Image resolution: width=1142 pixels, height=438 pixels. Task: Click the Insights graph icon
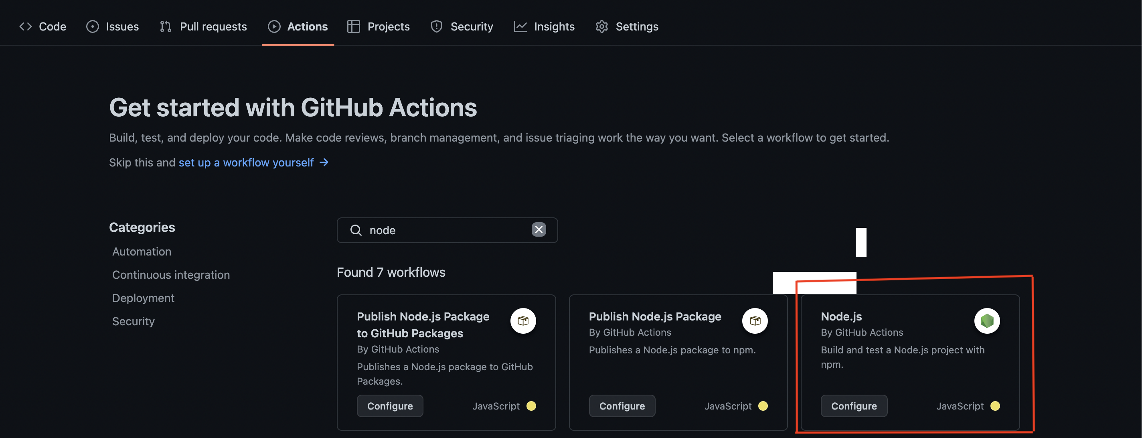coord(520,26)
